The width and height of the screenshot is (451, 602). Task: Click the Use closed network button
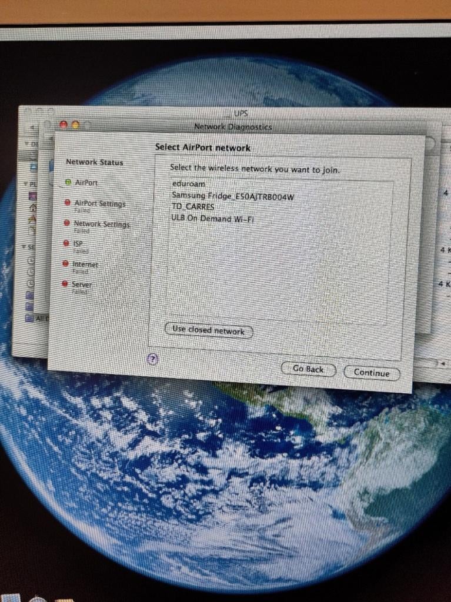tap(209, 330)
